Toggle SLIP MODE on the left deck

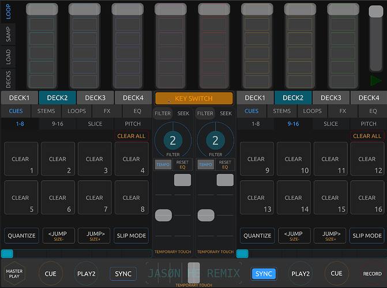[x=131, y=236]
